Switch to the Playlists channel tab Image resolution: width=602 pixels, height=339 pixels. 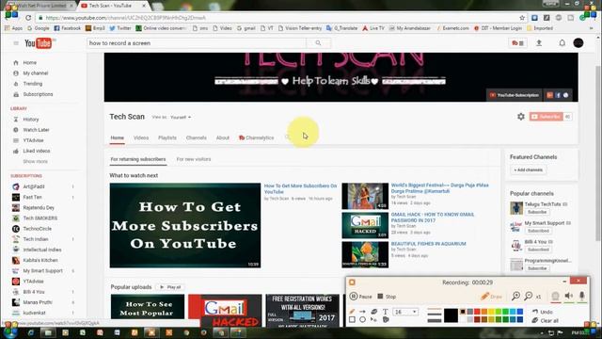click(167, 137)
